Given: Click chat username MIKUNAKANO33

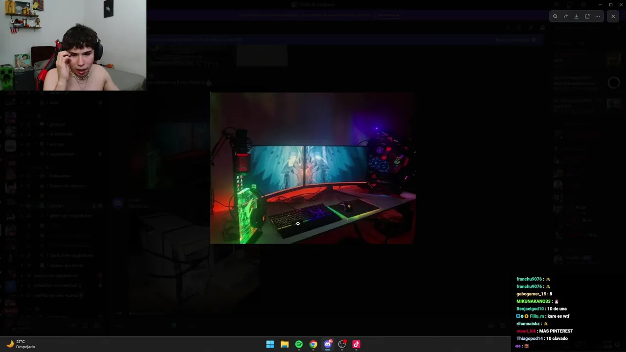Looking at the screenshot, I should click(x=534, y=301).
